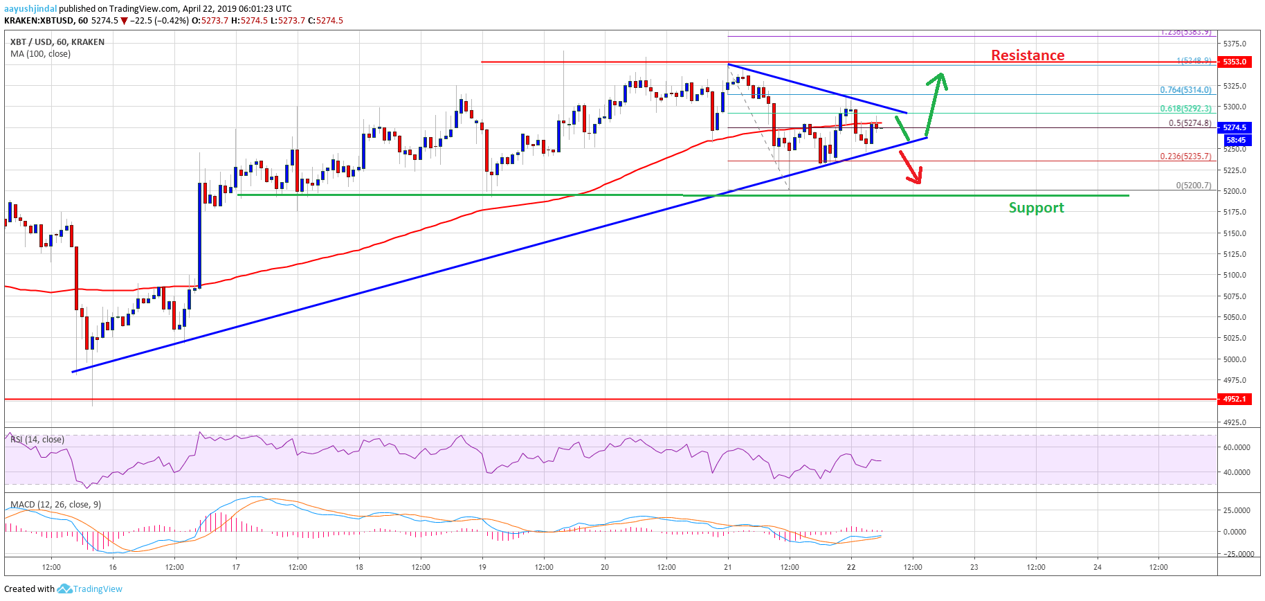The width and height of the screenshot is (1265, 601).
Task: Click the 0(5200.7) Fibonacci level label
Action: (x=1194, y=186)
